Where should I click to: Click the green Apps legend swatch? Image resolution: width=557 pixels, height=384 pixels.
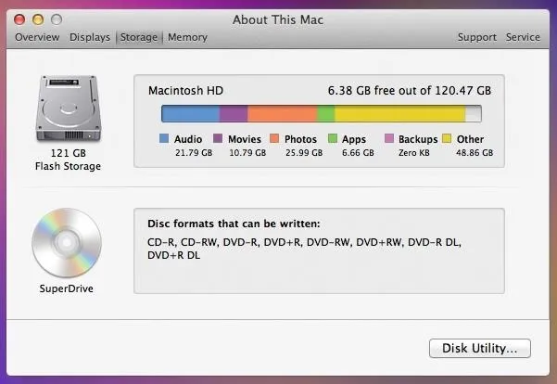click(333, 138)
